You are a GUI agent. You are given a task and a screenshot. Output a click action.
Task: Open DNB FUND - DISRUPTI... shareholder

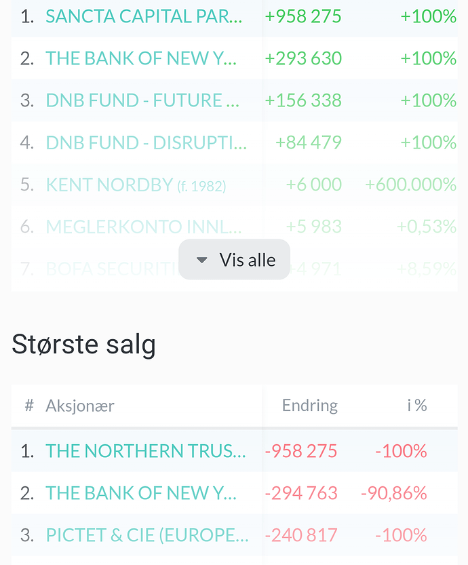pos(147,142)
